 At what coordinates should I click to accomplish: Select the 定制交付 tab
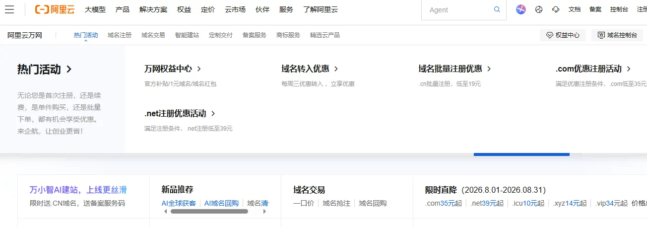click(x=221, y=35)
